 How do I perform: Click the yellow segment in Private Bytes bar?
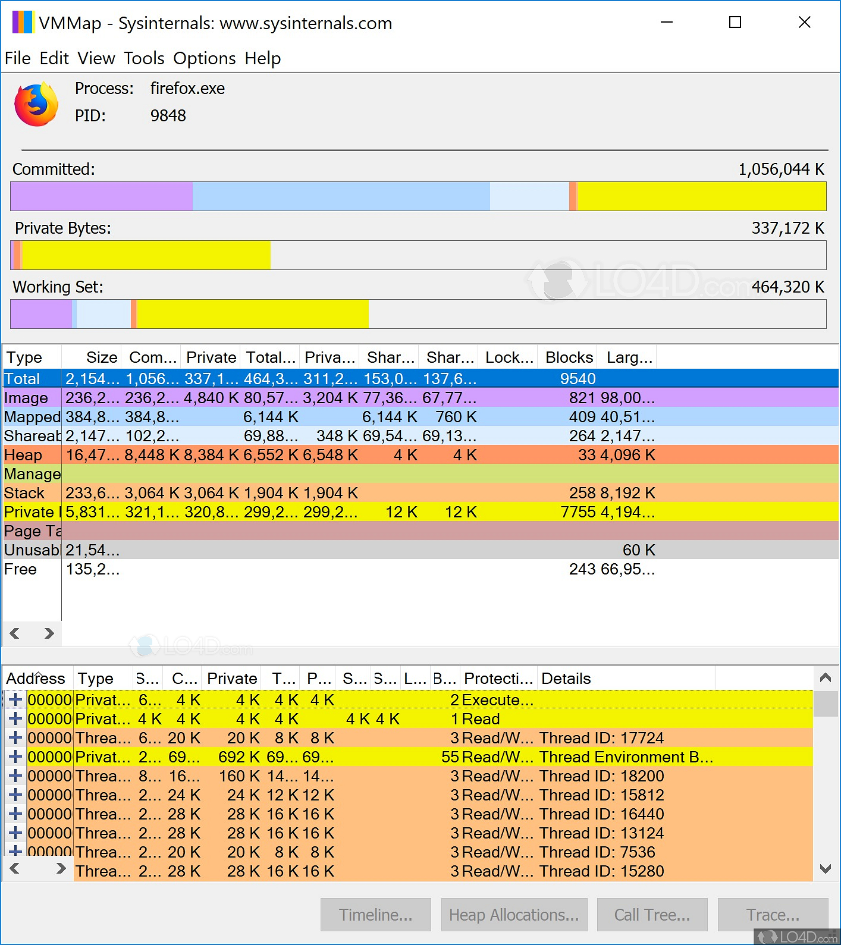(x=146, y=255)
